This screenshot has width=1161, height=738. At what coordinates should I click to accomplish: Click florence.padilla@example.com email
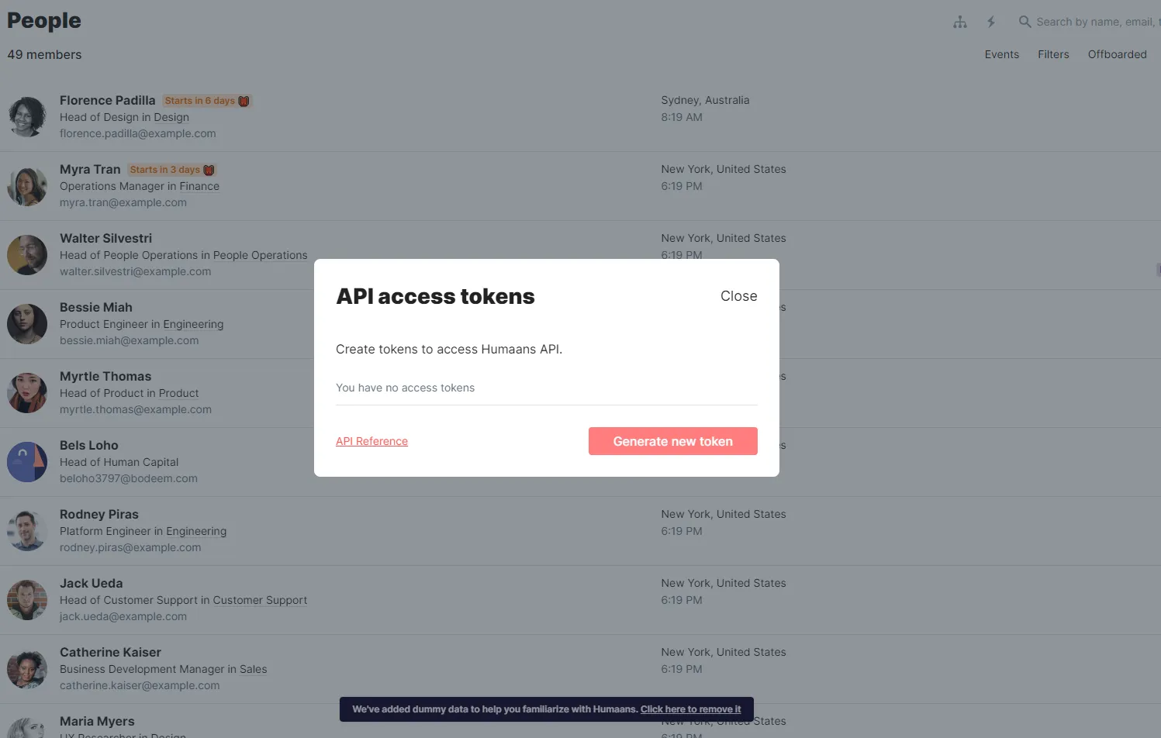pyautogui.click(x=138, y=133)
